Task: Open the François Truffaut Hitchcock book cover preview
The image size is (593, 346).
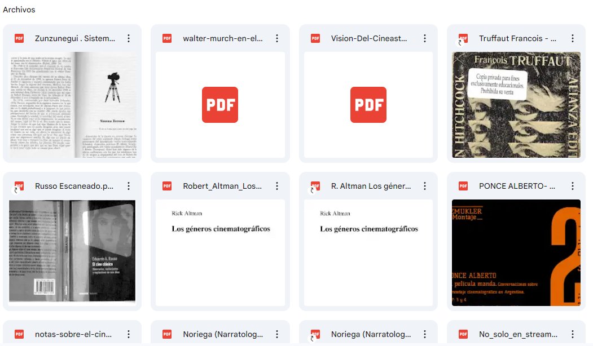Action: tap(516, 105)
